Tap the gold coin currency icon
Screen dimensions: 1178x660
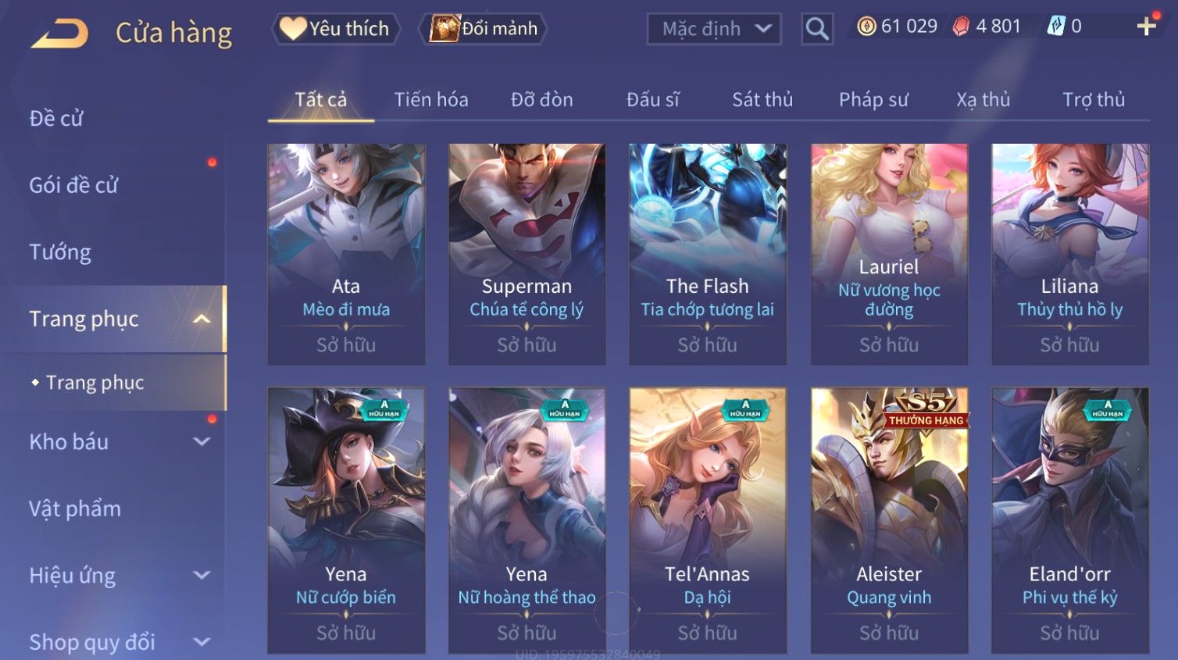click(x=866, y=27)
